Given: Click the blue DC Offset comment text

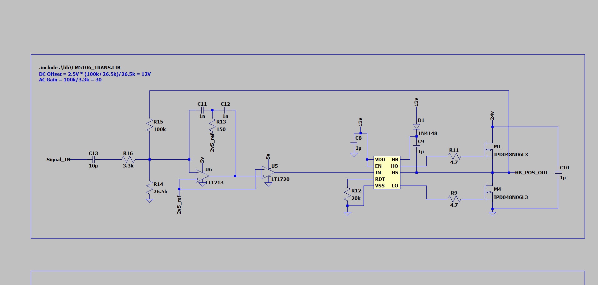Looking at the screenshot, I should 95,74.
